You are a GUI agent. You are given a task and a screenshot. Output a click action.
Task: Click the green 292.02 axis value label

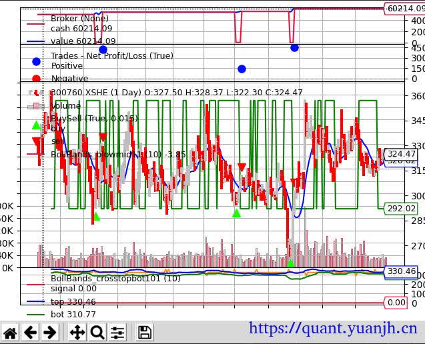[401, 209]
